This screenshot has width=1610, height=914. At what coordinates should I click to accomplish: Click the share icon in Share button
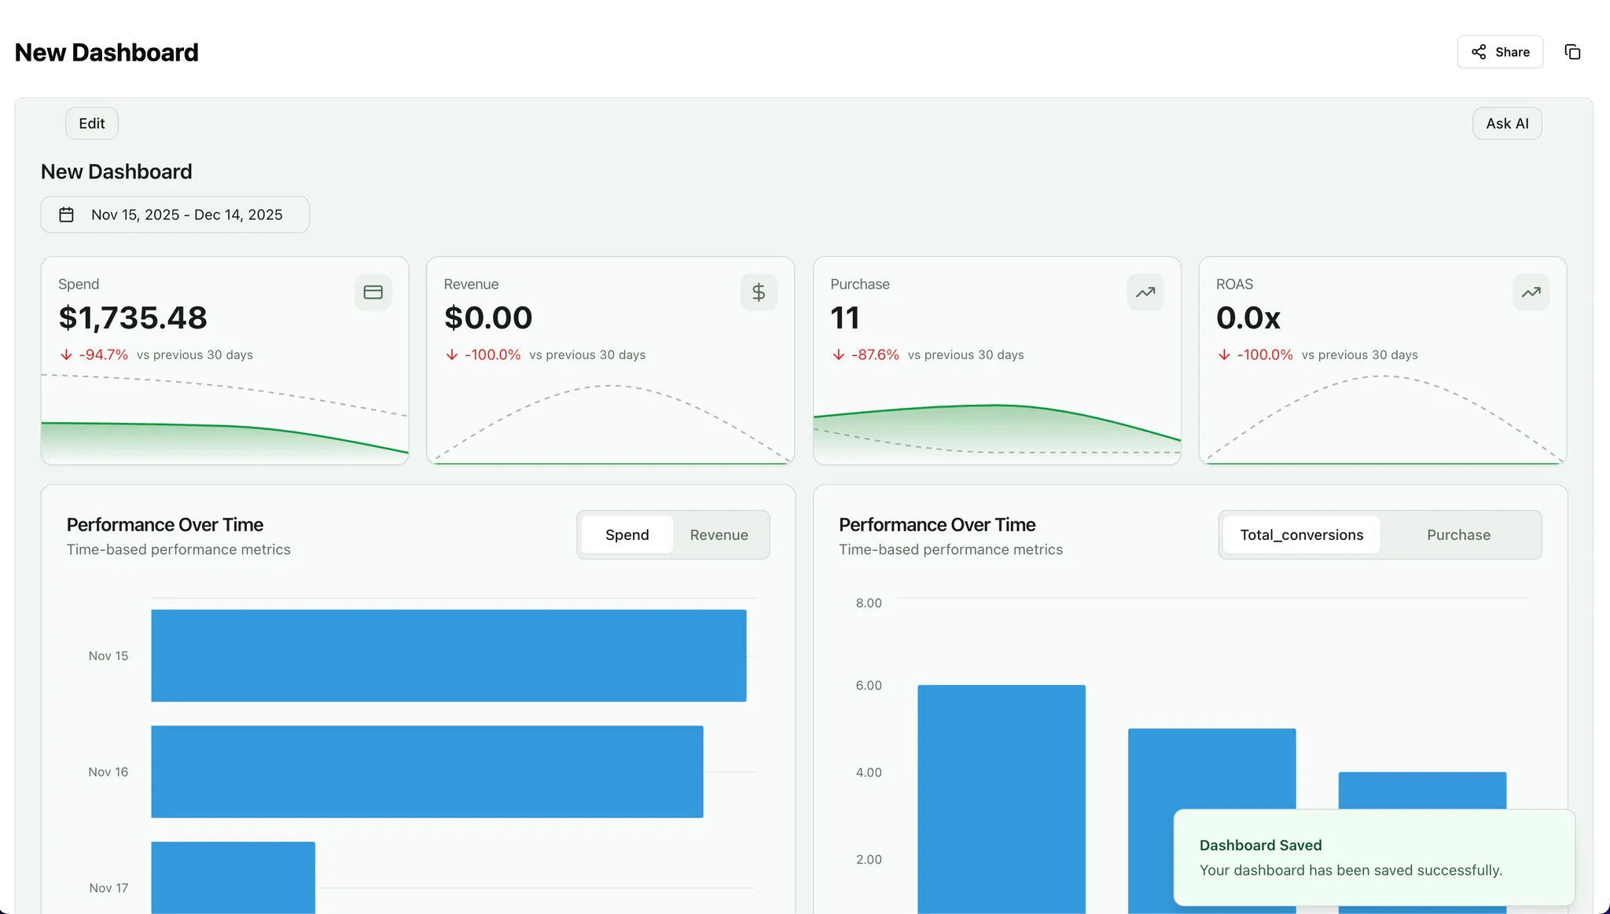[x=1479, y=52]
